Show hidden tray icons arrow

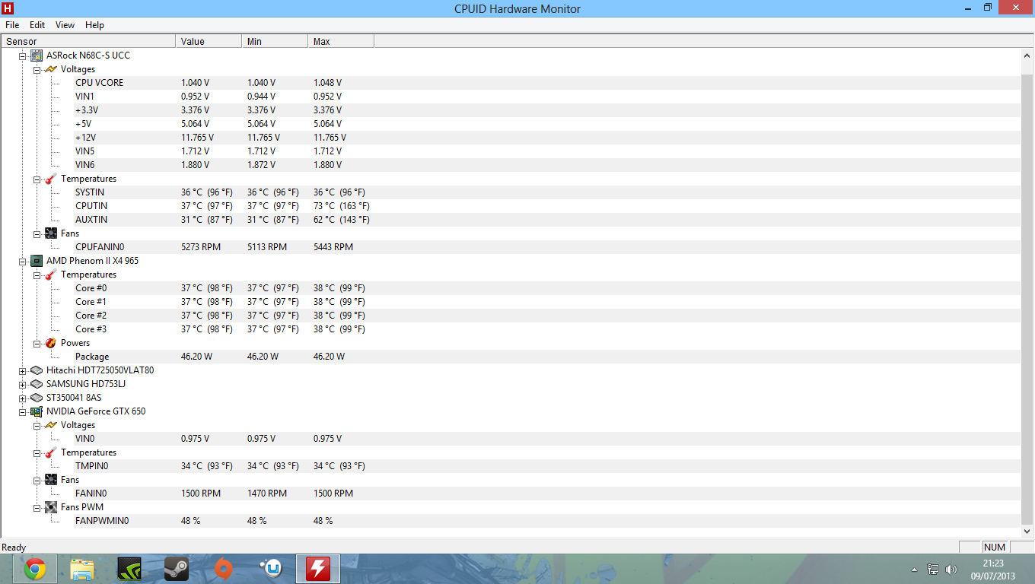(x=914, y=569)
